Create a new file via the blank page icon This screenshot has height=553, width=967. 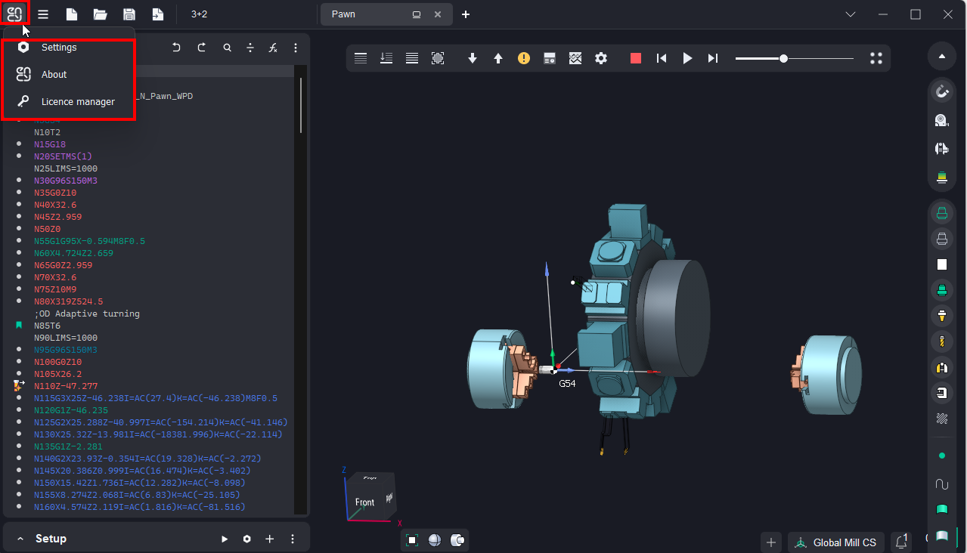71,14
